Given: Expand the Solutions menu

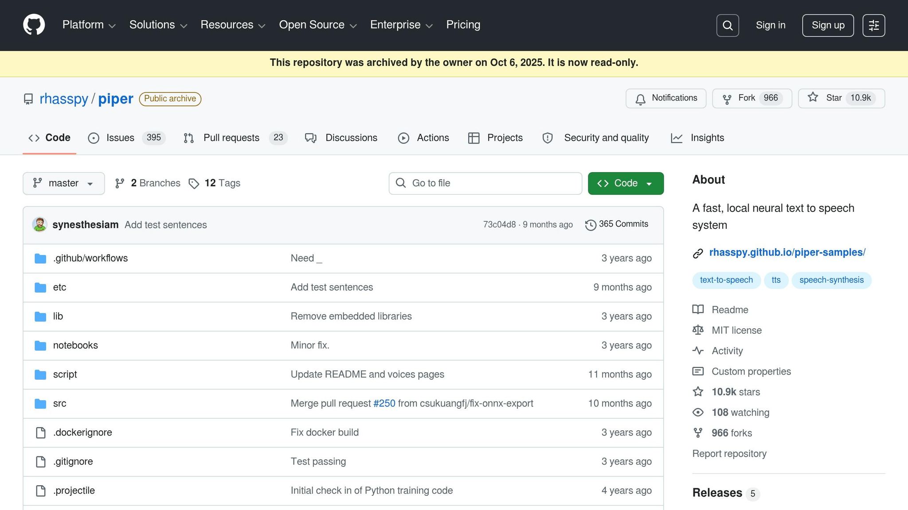Looking at the screenshot, I should coord(158,25).
